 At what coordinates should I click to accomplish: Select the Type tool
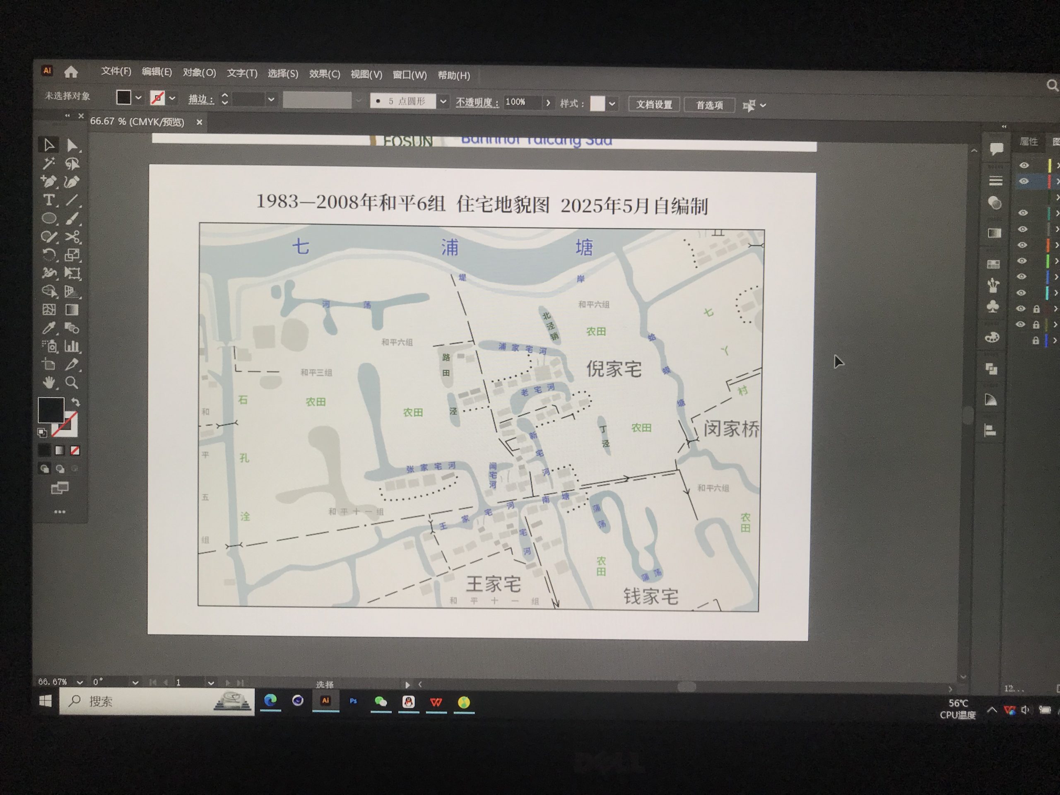[48, 200]
